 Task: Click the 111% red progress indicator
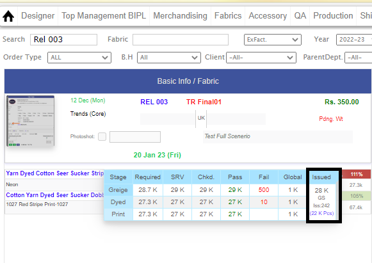tap(357, 174)
